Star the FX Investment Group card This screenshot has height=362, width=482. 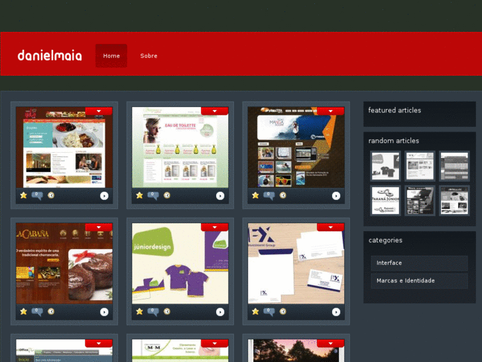[255, 312]
